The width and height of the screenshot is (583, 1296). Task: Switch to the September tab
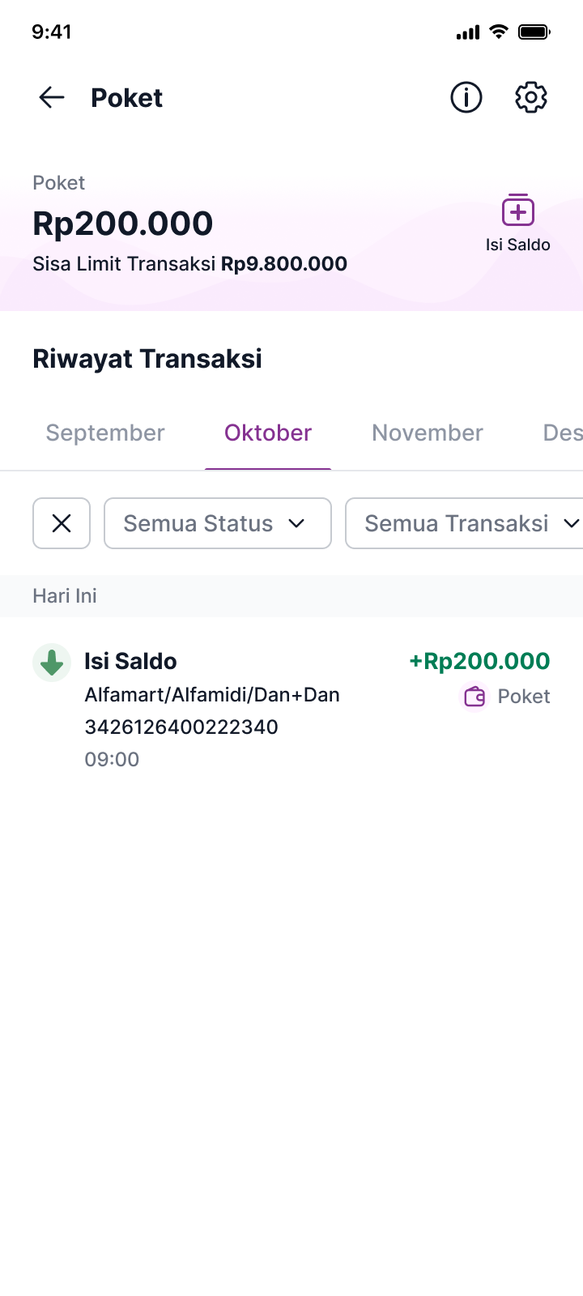105,433
